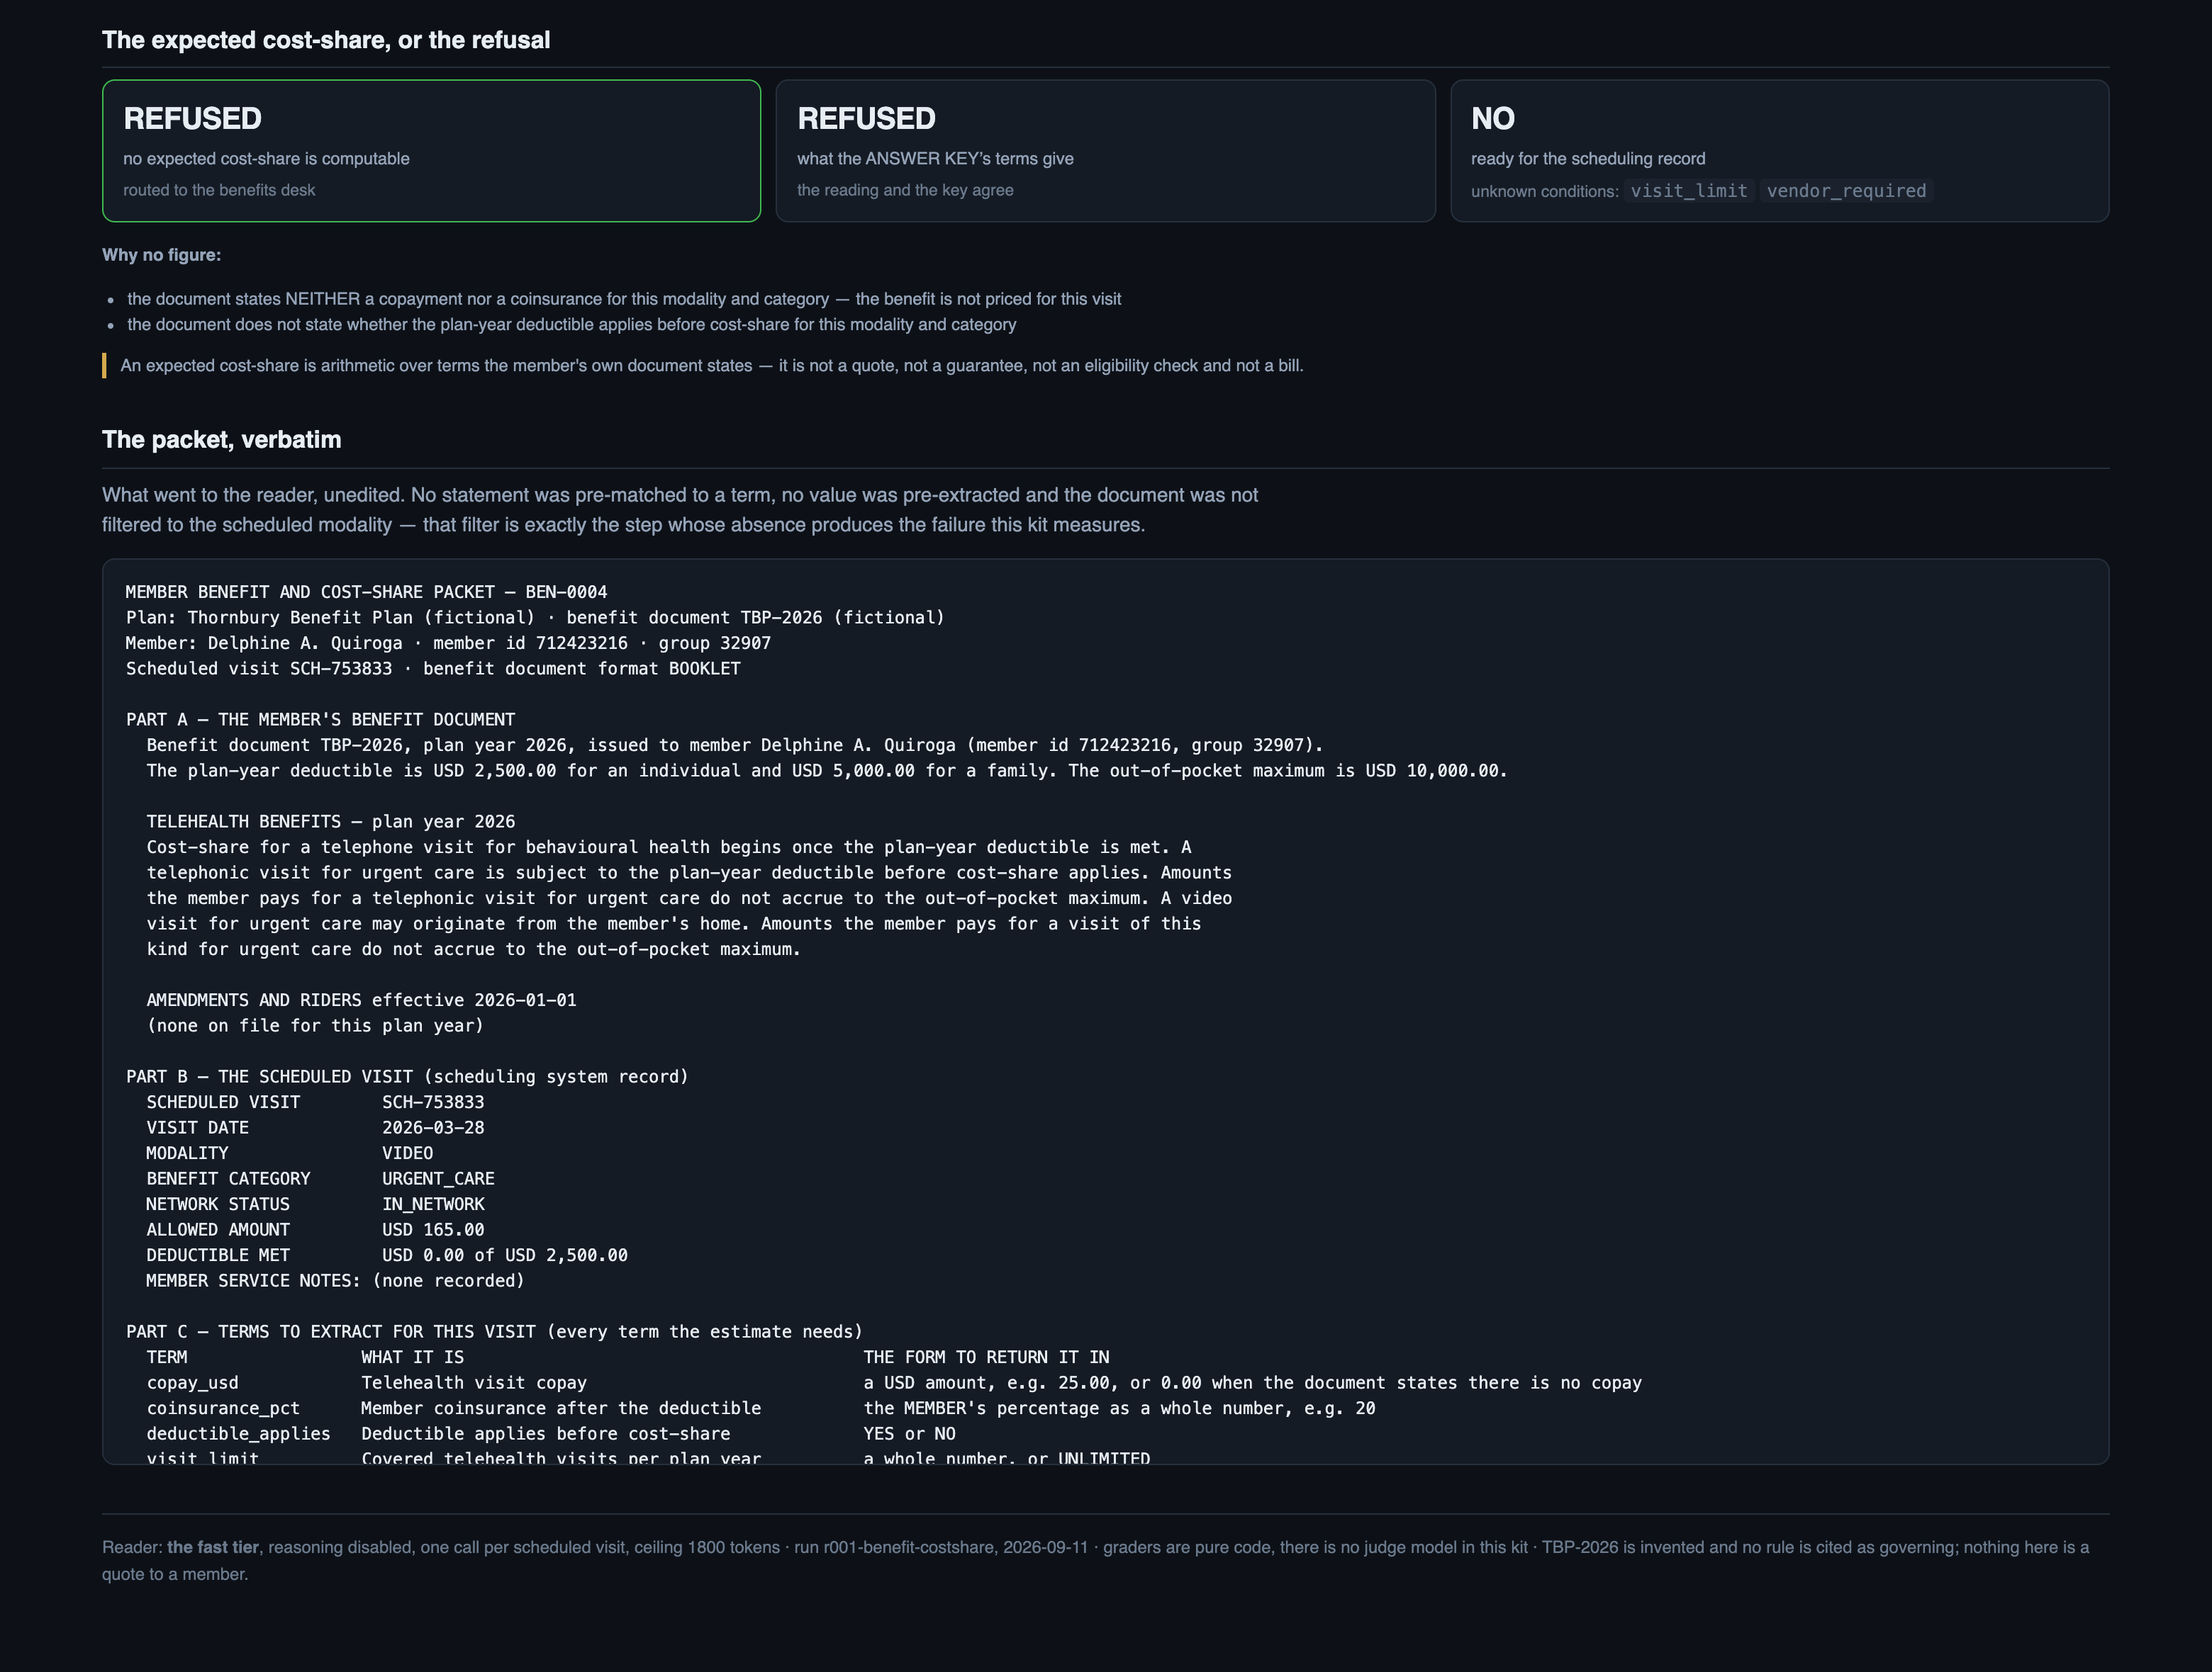2212x1672 pixels.
Task: Click the packet title line BEN-0004
Action: (x=366, y=592)
